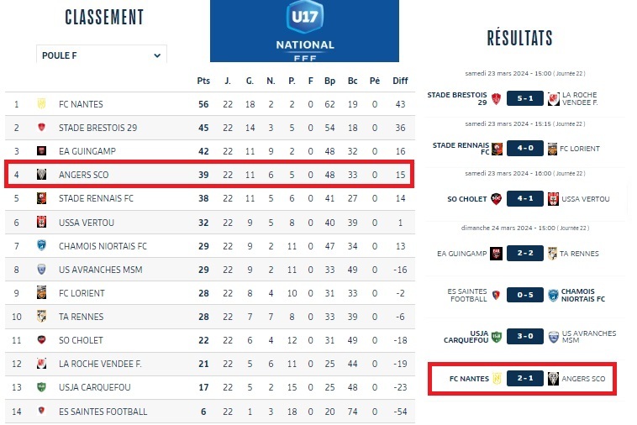The image size is (637, 425).
Task: Click the U17 National FFF banner
Action: (x=304, y=31)
